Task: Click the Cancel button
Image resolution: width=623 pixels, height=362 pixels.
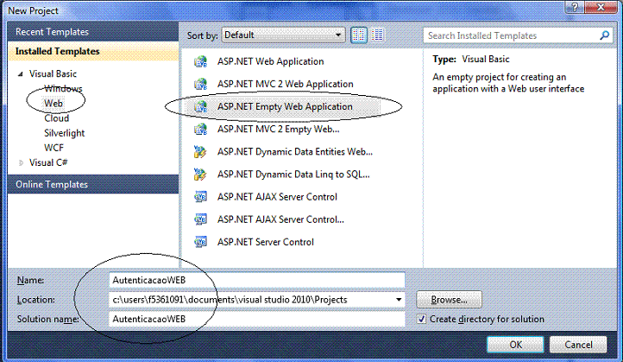Action: (578, 345)
